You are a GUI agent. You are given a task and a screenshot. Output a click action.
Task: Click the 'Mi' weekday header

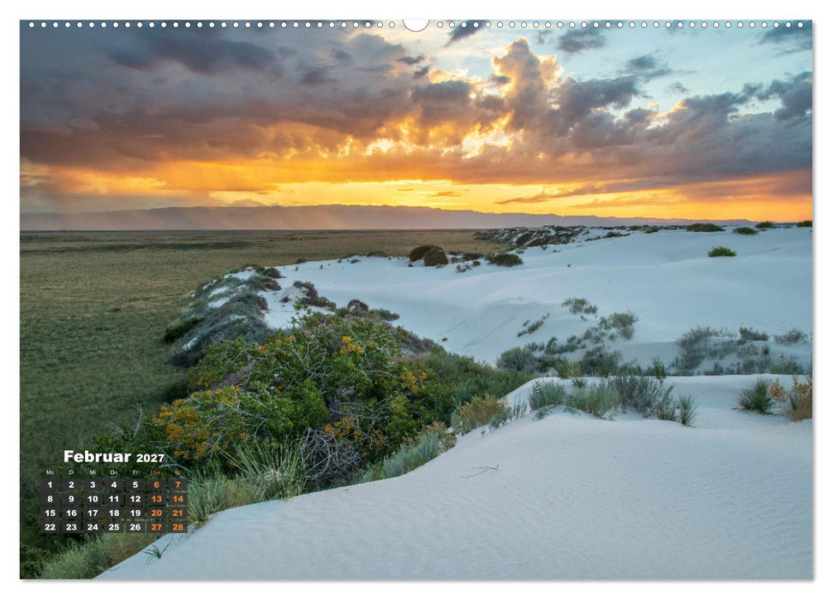[93, 472]
